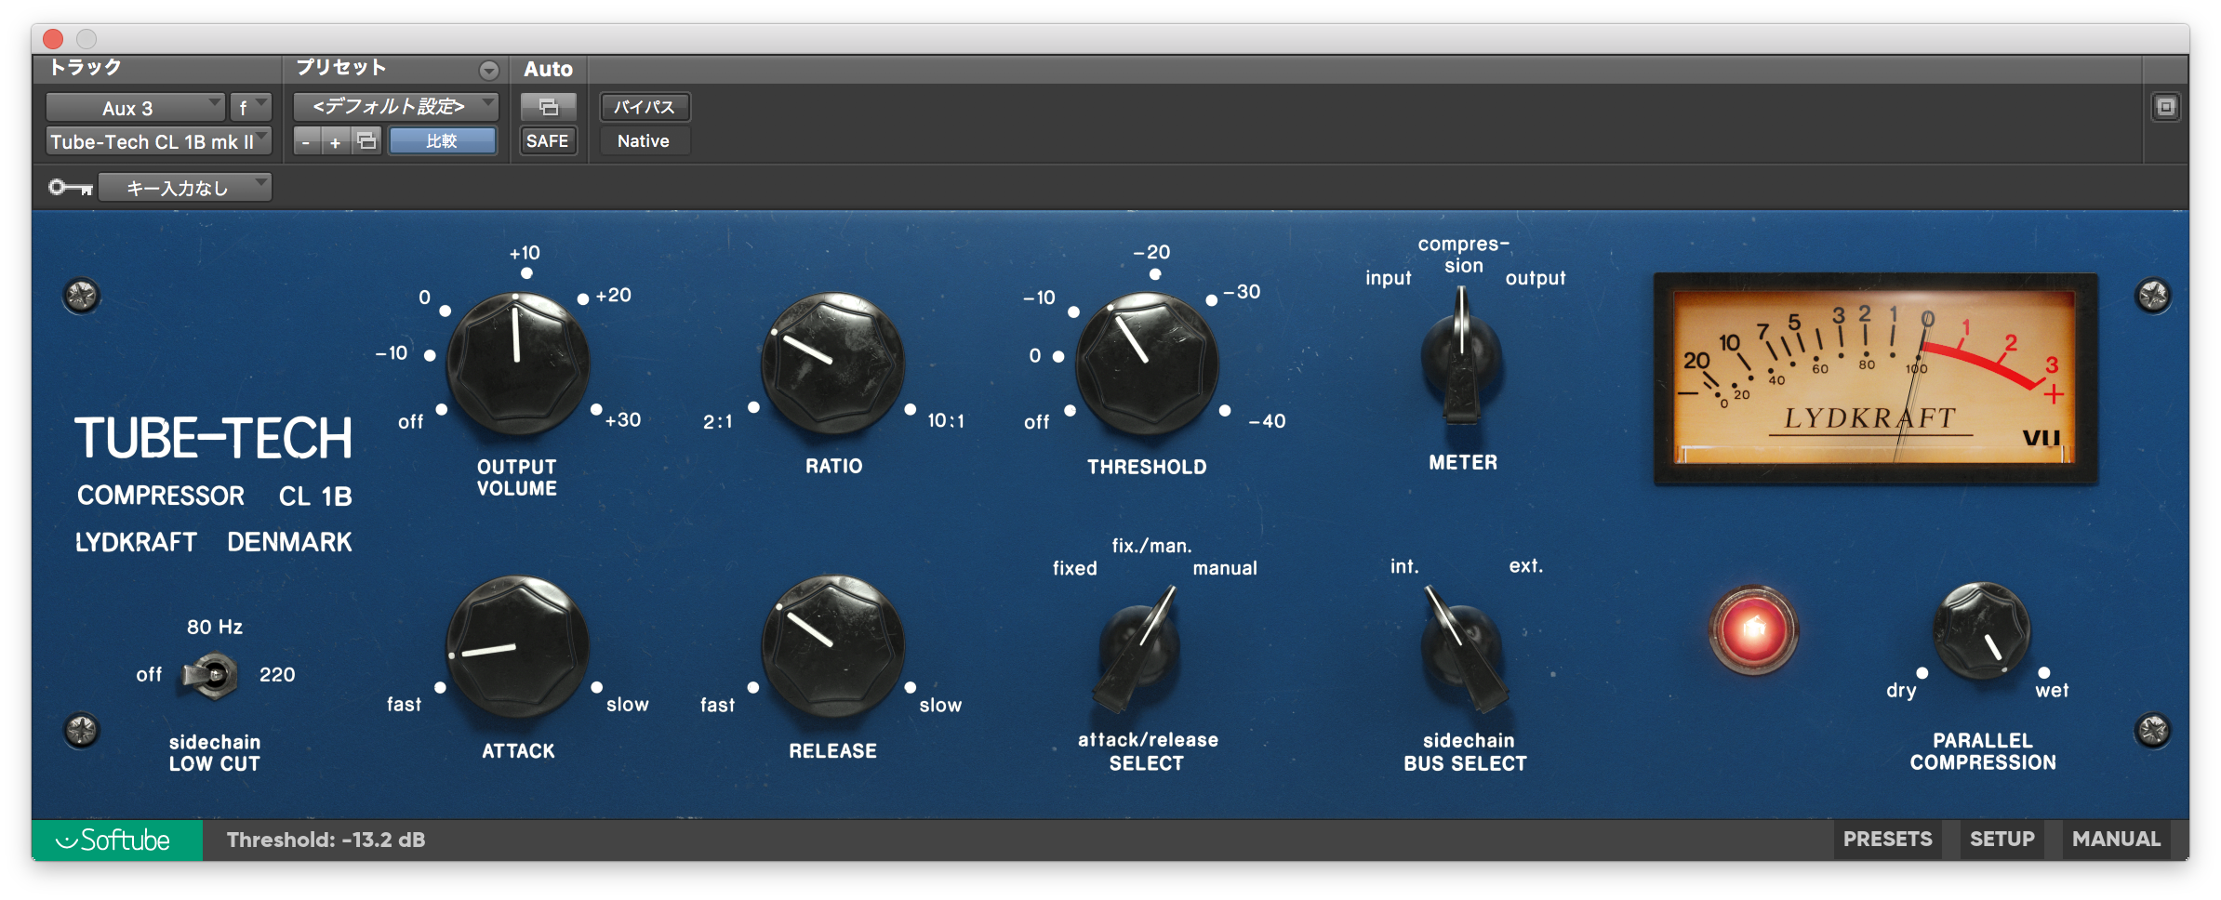Open the MANUAL link
Viewport: 2221px width, 900px height.
point(2116,840)
